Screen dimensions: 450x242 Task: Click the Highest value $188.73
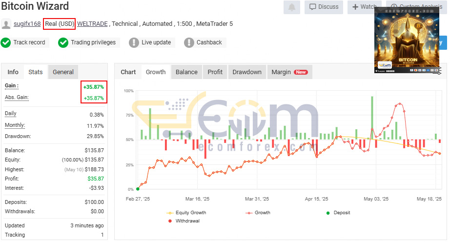click(x=94, y=169)
